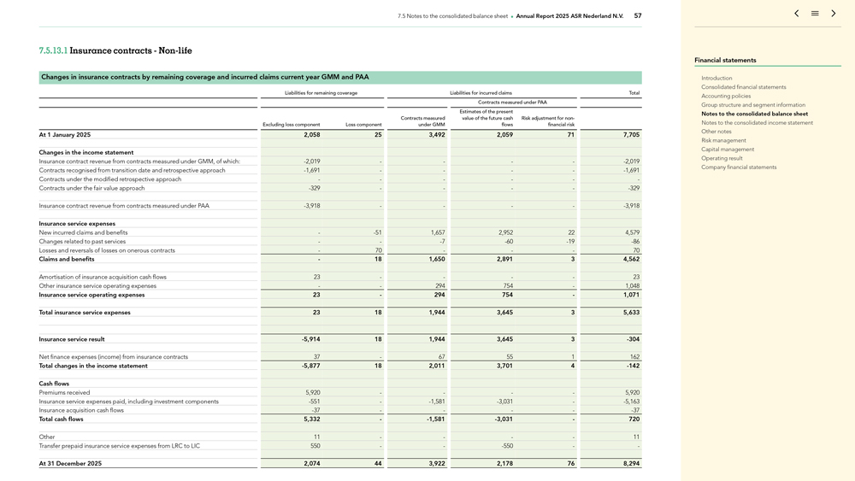Jump to Other notes section
Viewport: 855px width, 481px height.
(716, 132)
